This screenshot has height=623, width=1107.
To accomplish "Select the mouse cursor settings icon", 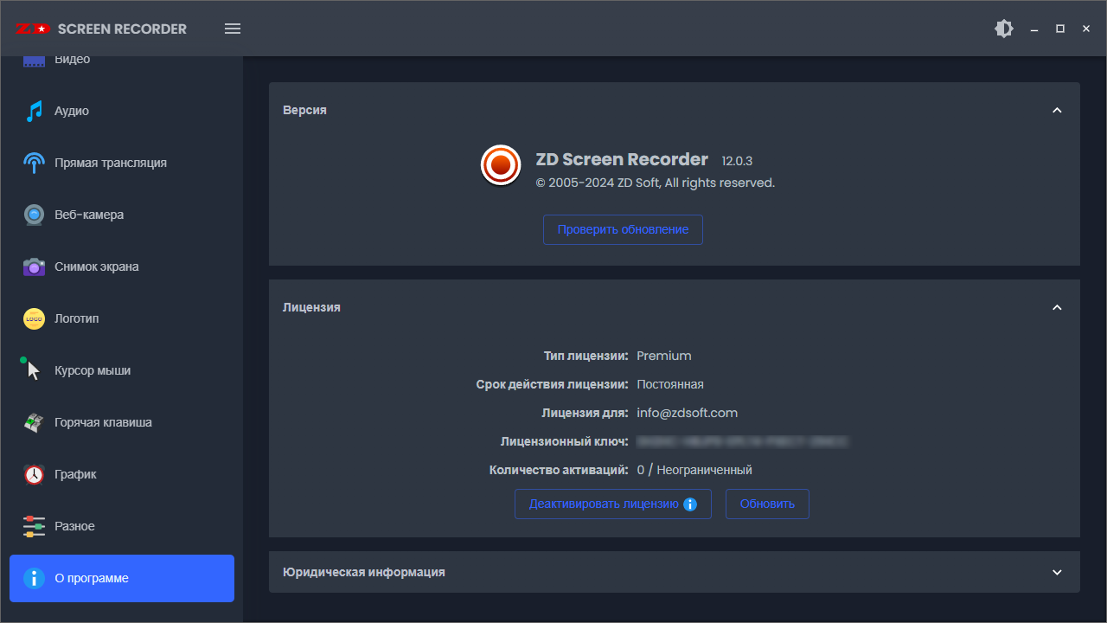I will point(33,370).
